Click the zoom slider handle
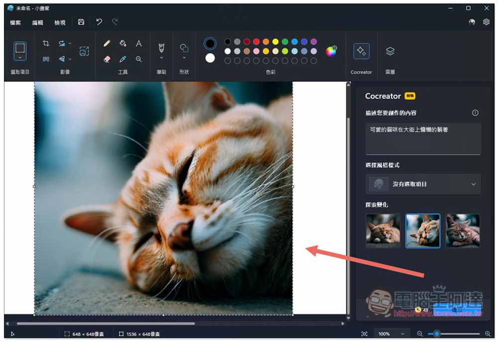This screenshot has height=342, width=498. tap(437, 334)
